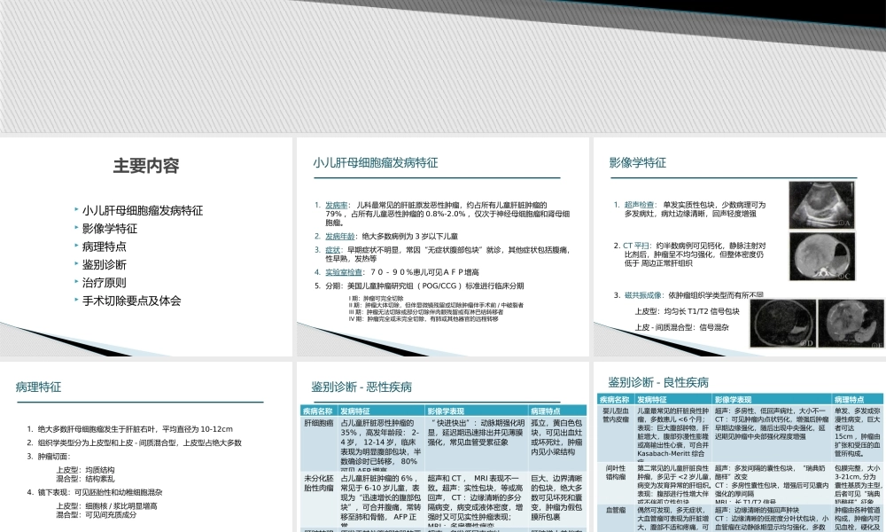The width and height of the screenshot is (886, 532).
Task: Click the 磁共振成像 underlined link
Action: pyautogui.click(x=645, y=295)
